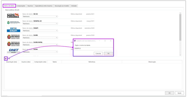Image resolution: width=187 pixels, height=98 pixels.
Task: Close the new table dialog
Action: tap(111, 41)
